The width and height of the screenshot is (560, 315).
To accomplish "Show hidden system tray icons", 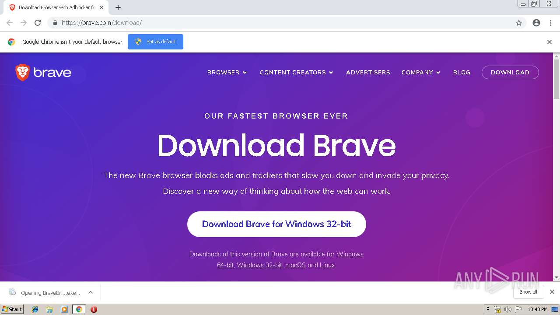I will [x=488, y=309].
